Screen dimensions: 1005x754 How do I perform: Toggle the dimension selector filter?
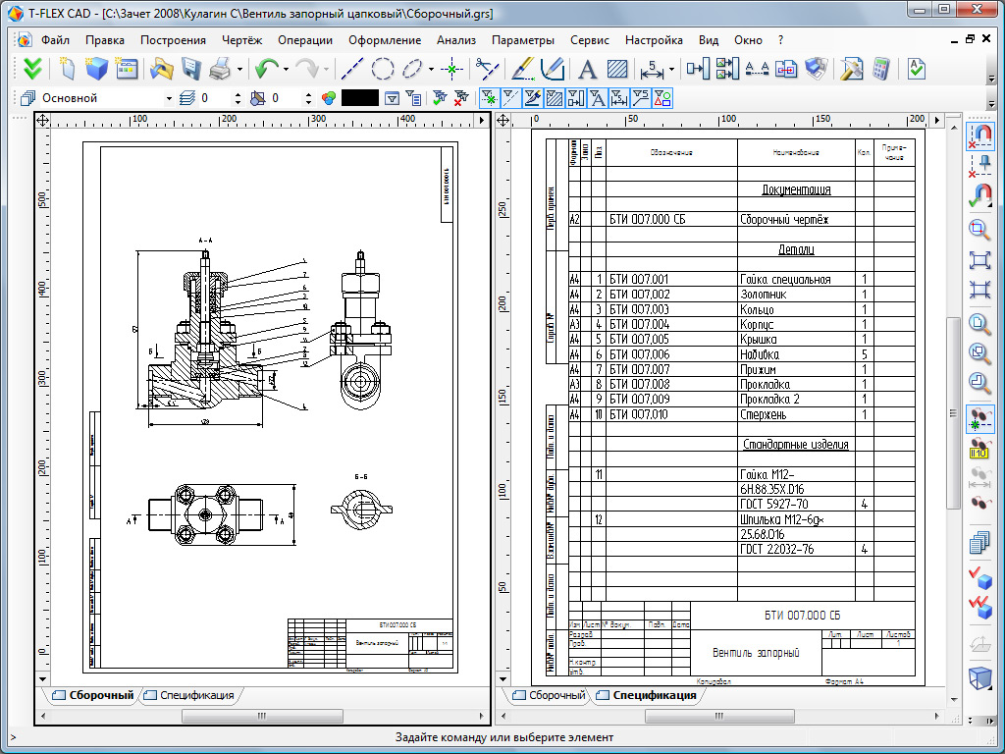[x=619, y=98]
